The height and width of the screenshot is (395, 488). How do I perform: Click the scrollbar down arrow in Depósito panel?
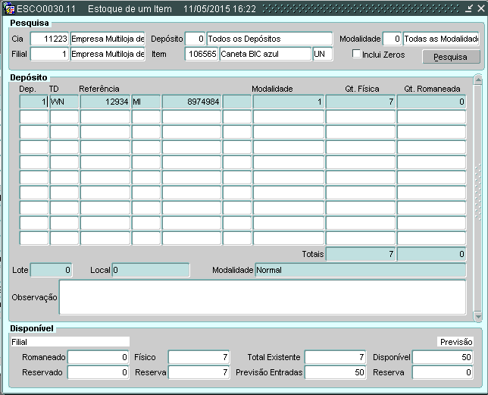point(477,317)
